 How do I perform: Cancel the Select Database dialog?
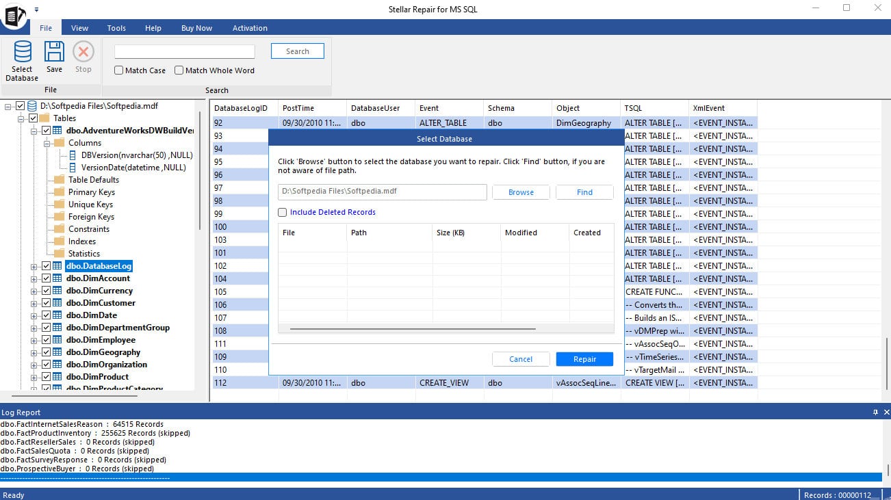[x=521, y=359]
